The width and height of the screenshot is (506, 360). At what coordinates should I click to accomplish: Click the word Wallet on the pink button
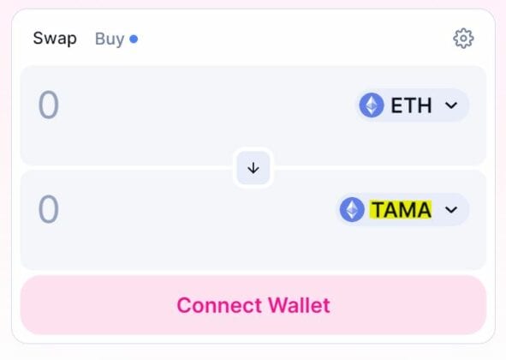point(299,305)
